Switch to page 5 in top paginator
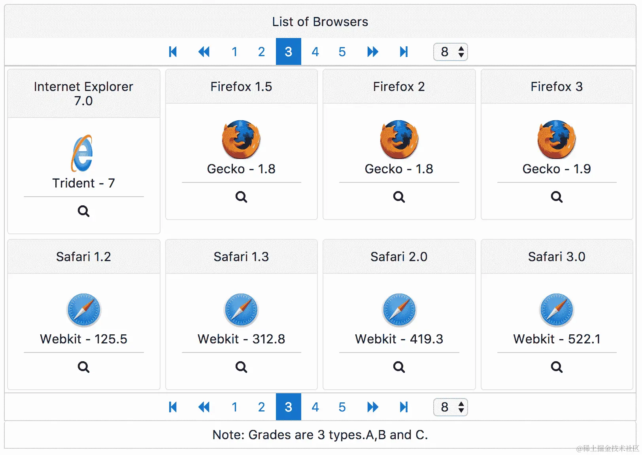 tap(342, 51)
